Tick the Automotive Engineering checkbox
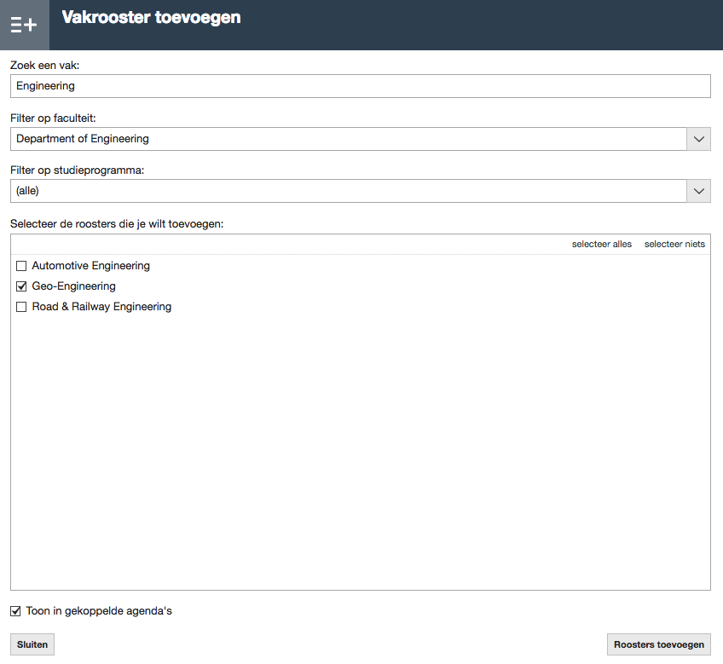The height and width of the screenshot is (664, 723). pos(21,266)
